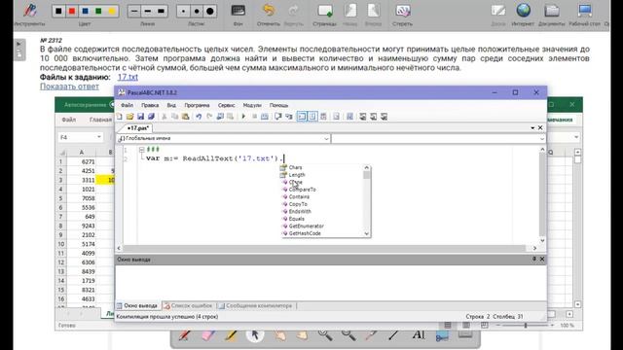
Task: Add a new page with Страницы icon
Action: (x=324, y=11)
